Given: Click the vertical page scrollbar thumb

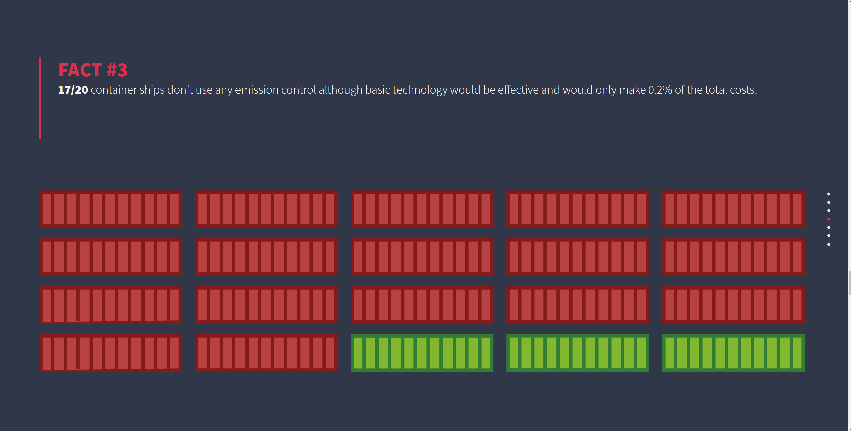Looking at the screenshot, I should point(849,283).
